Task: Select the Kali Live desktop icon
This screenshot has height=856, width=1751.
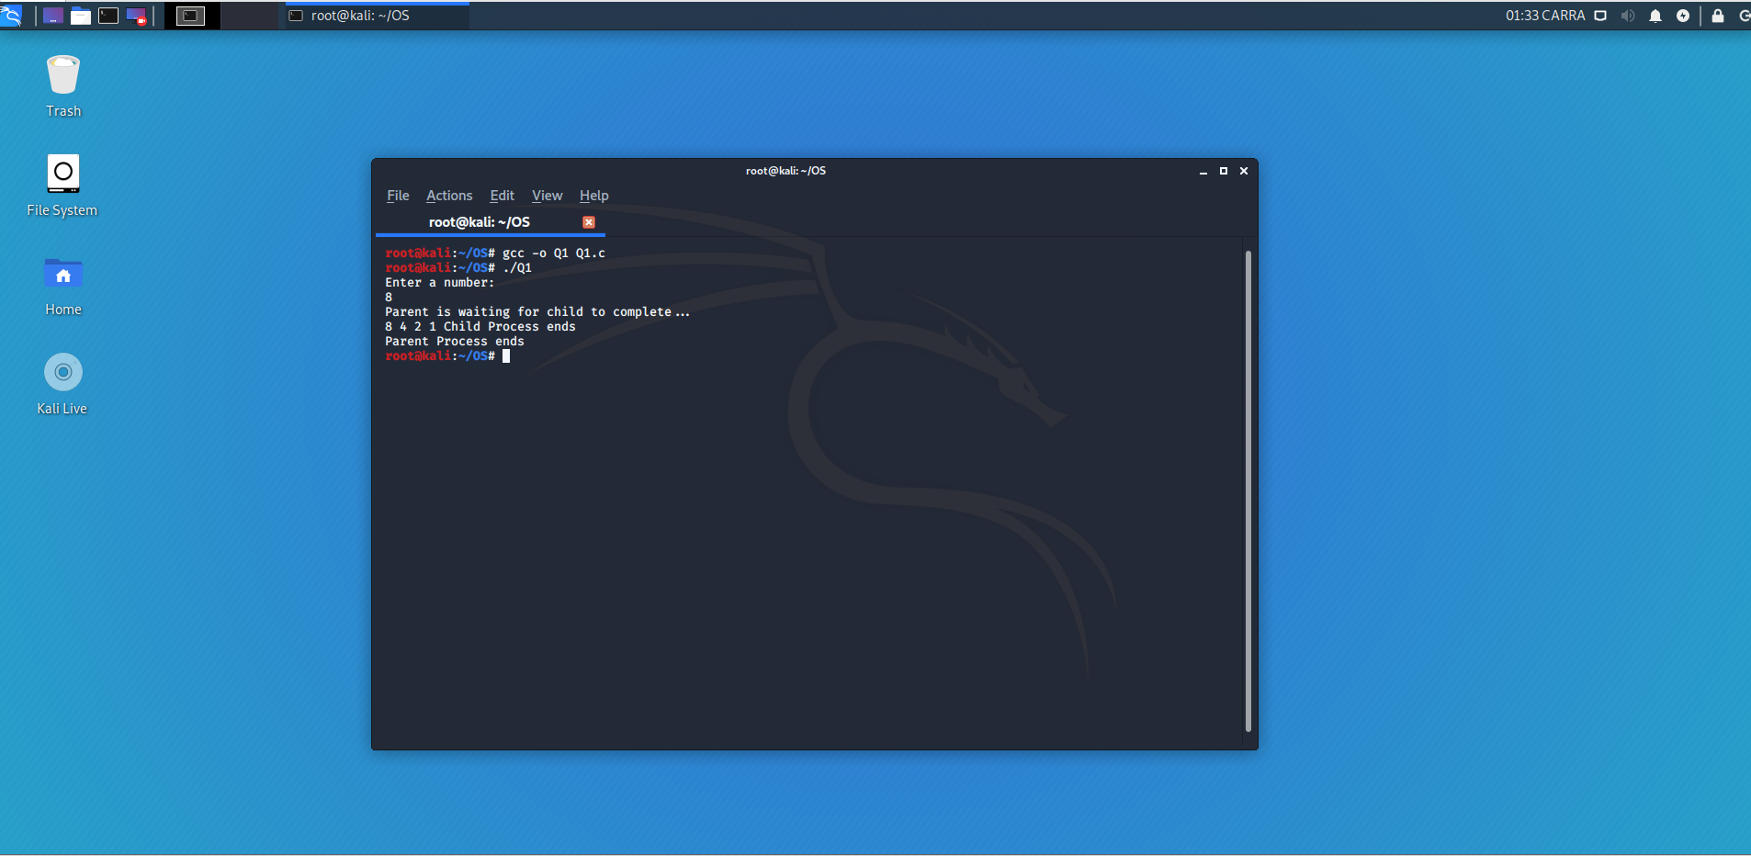Action: coord(62,385)
